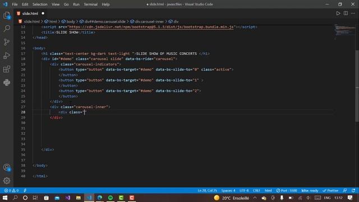This screenshot has width=359, height=202.
Task: Click the last div breadcrumb item
Action: click(x=176, y=21)
